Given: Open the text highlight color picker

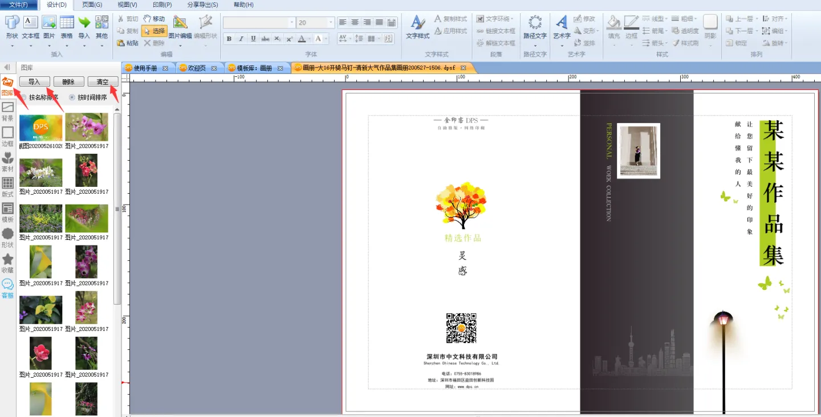Looking at the screenshot, I should (x=321, y=39).
